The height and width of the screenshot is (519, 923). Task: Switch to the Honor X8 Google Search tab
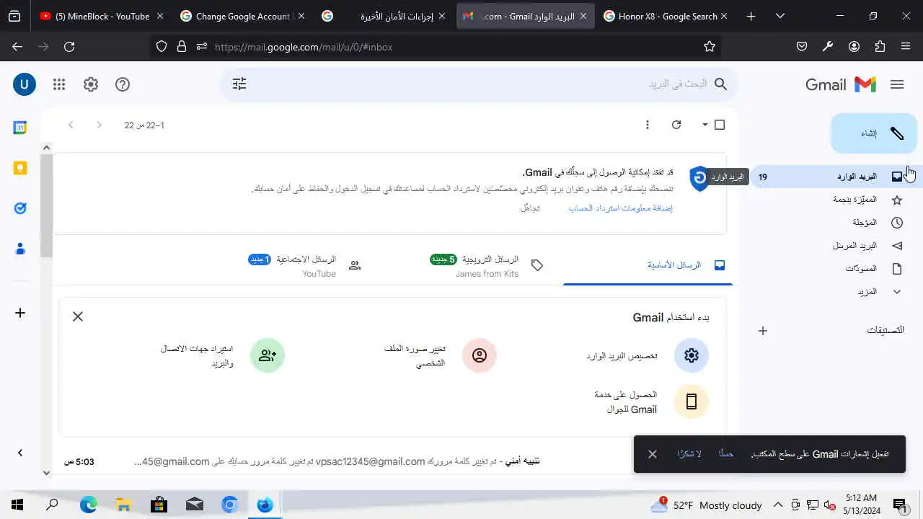(666, 16)
